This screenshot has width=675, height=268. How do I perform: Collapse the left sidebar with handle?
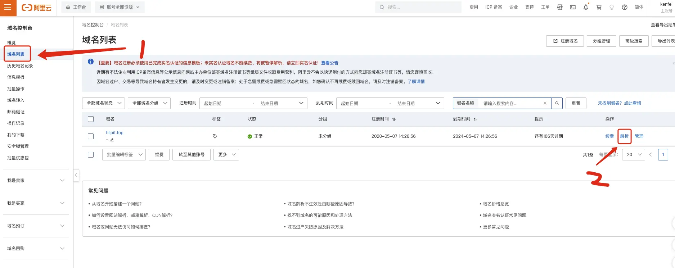(76, 175)
